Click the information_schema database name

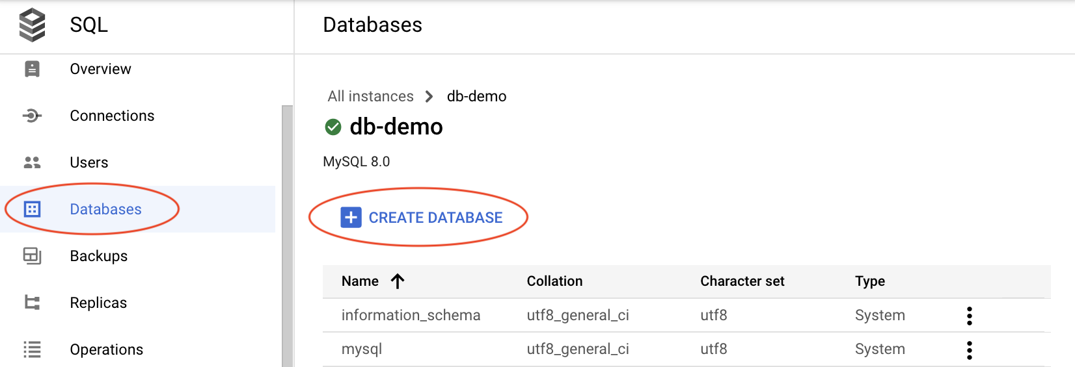pos(411,315)
